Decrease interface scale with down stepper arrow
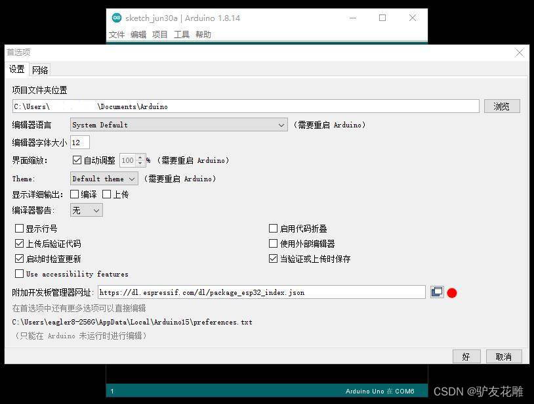Image resolution: width=534 pixels, height=404 pixels. (x=140, y=164)
